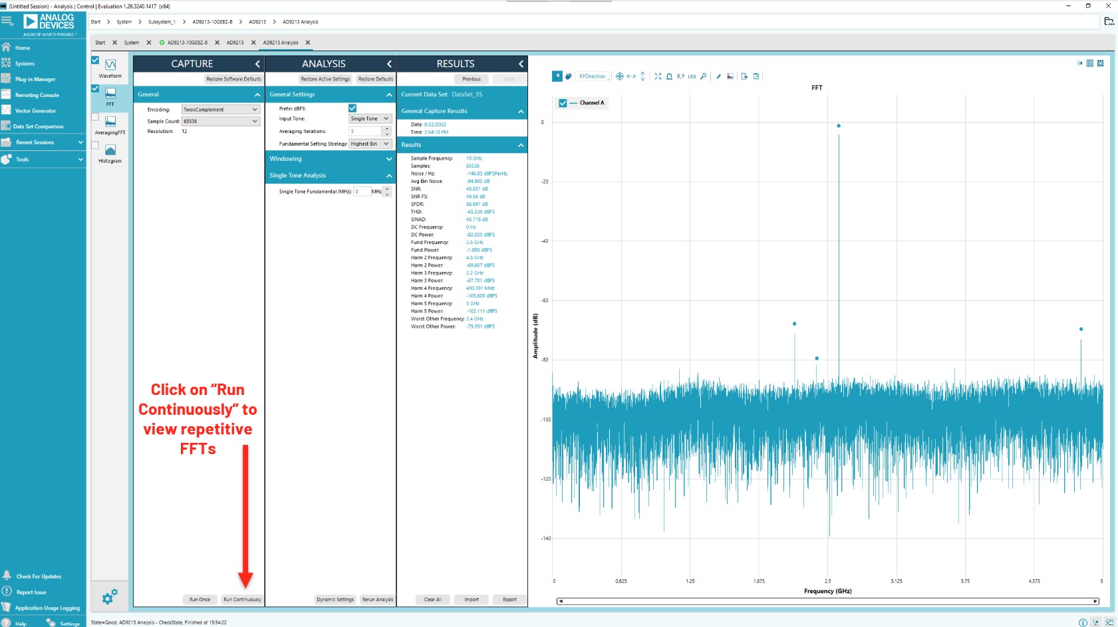
Task: Click the Run Continuously button
Action: 242,599
